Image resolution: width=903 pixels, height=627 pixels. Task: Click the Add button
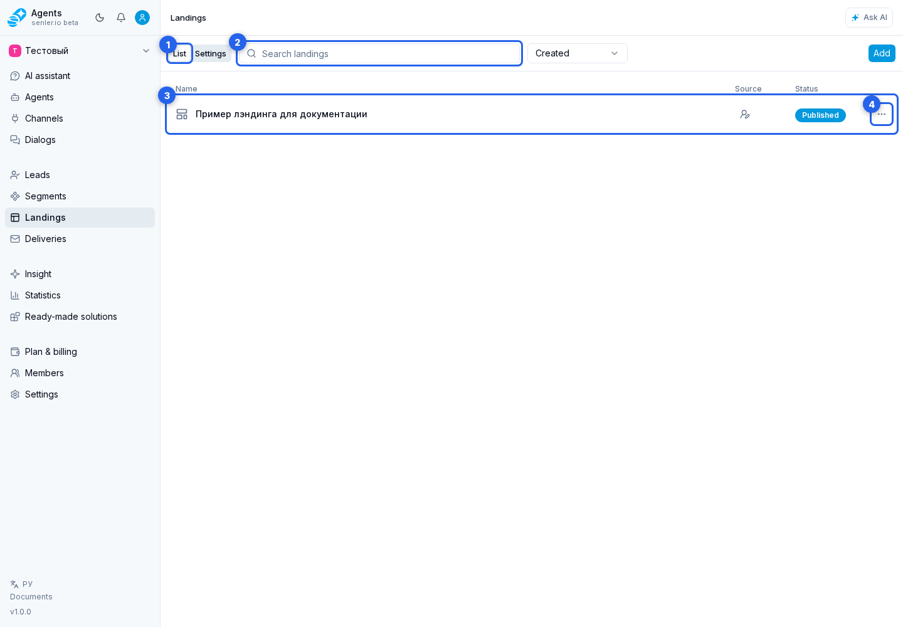pyautogui.click(x=882, y=53)
